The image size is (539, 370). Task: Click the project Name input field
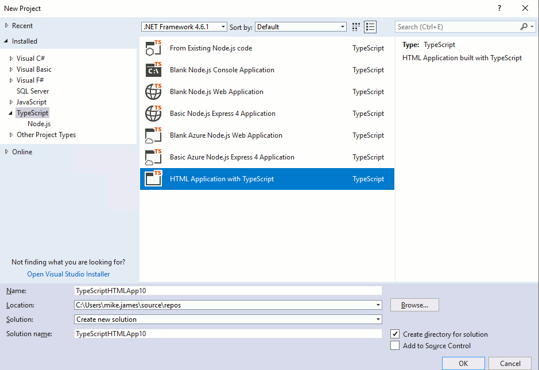click(x=228, y=291)
